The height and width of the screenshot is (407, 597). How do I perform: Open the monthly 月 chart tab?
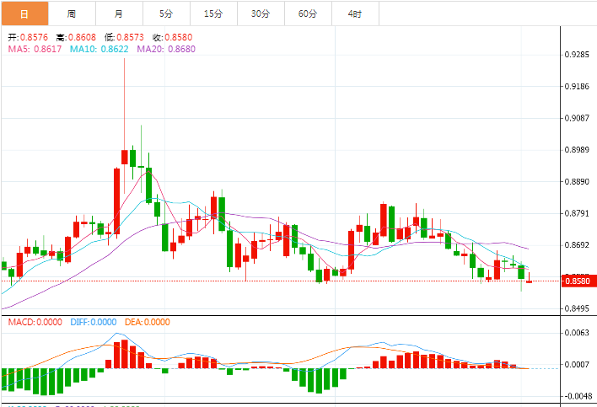119,13
